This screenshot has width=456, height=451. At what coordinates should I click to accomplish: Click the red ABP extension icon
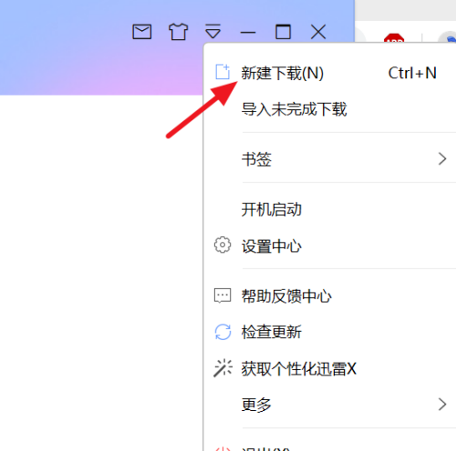coord(394,38)
